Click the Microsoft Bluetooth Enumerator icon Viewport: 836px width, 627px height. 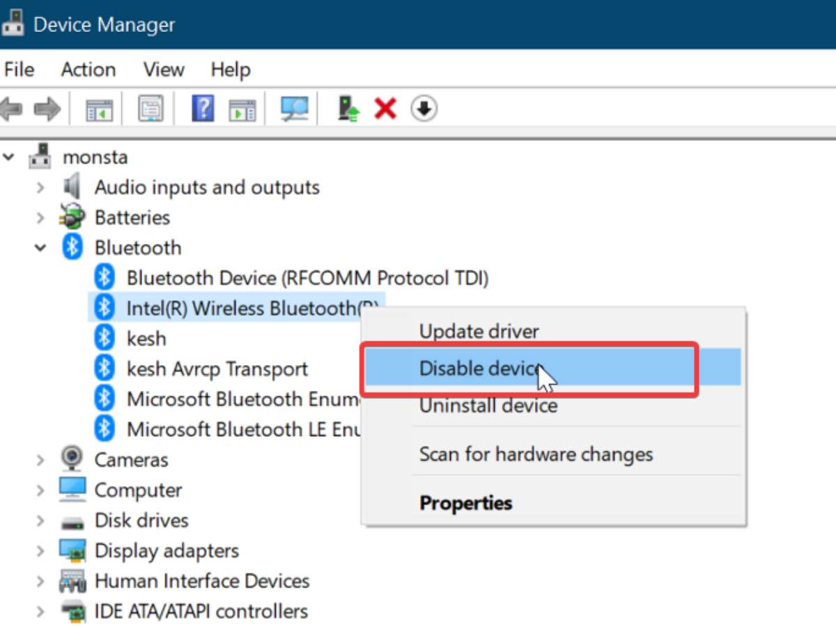pos(104,399)
